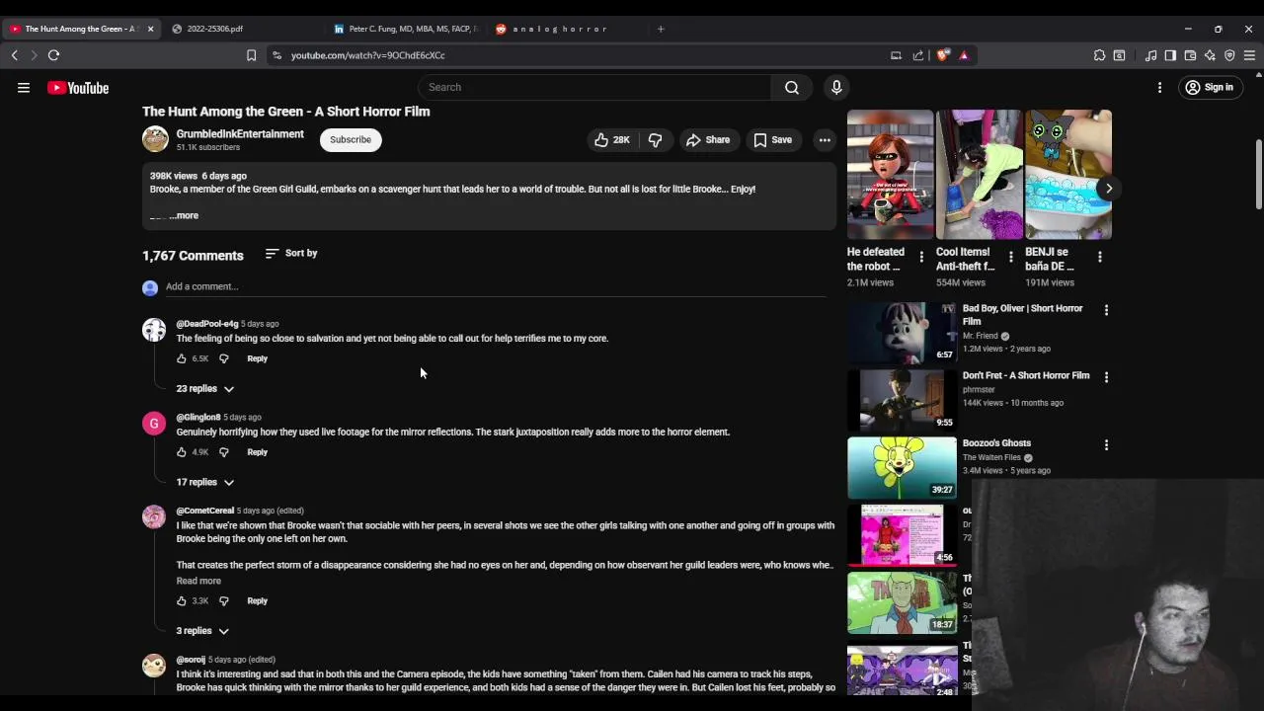Close 'The Hunt Among the Green' tab
The height and width of the screenshot is (711, 1264).
coord(150,29)
